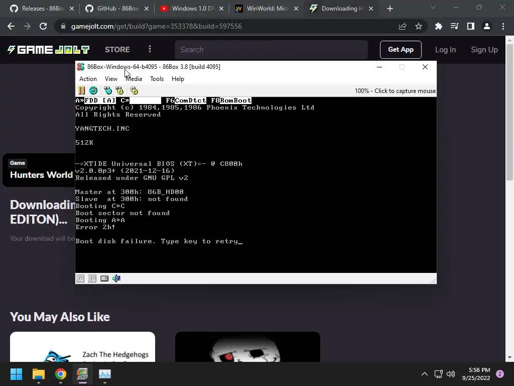514x386 pixels.
Task: Open a new Chrome tab
Action: (x=390, y=9)
